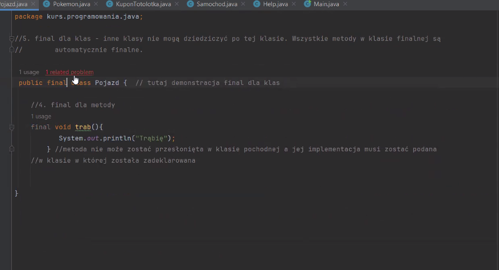Close the Help.java tab

293,4
